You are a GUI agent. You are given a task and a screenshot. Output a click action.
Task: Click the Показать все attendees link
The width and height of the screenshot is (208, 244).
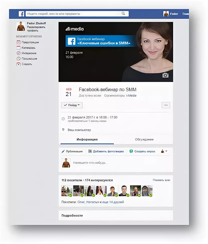point(161,180)
